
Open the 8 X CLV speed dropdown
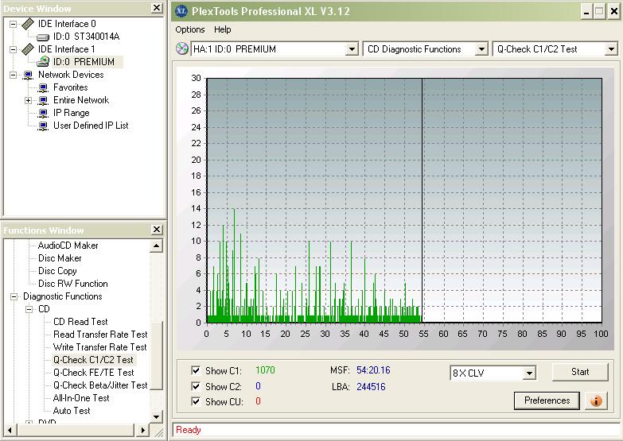(529, 373)
